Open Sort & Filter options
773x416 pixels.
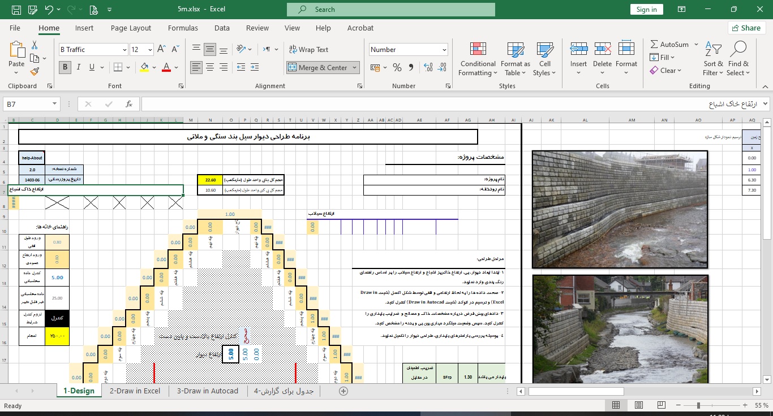pos(713,59)
